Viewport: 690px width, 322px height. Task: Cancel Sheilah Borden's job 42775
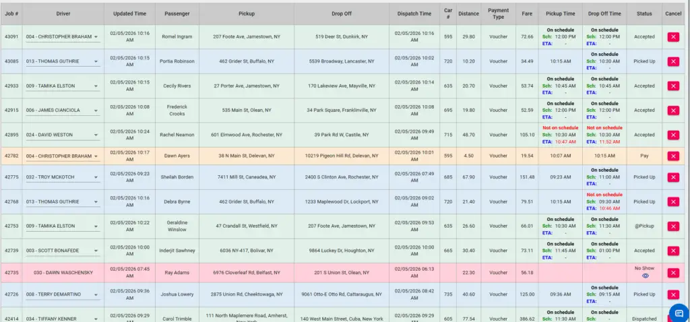tap(672, 177)
